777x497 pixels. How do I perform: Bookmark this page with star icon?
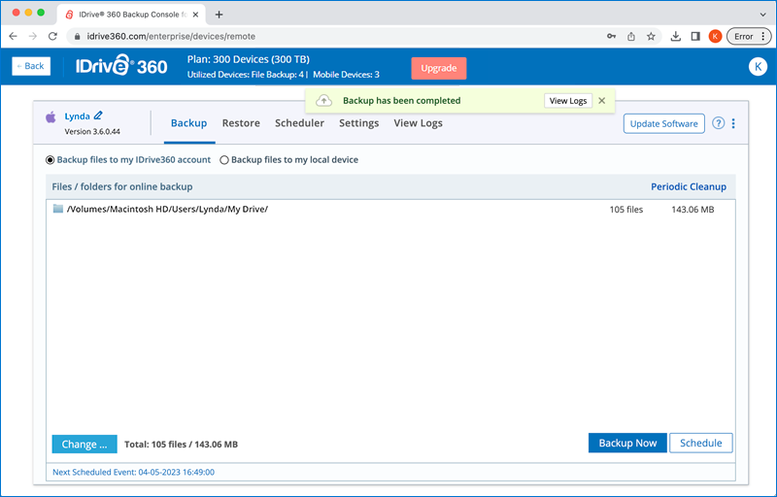651,36
